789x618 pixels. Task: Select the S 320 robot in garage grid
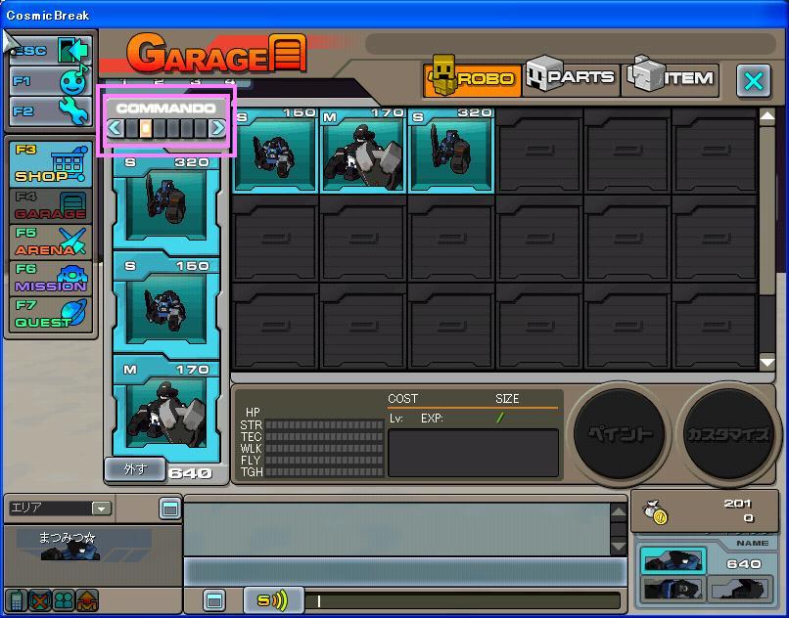pyautogui.click(x=451, y=151)
